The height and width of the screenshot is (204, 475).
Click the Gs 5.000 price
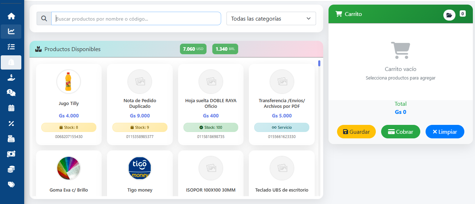[x=282, y=116]
